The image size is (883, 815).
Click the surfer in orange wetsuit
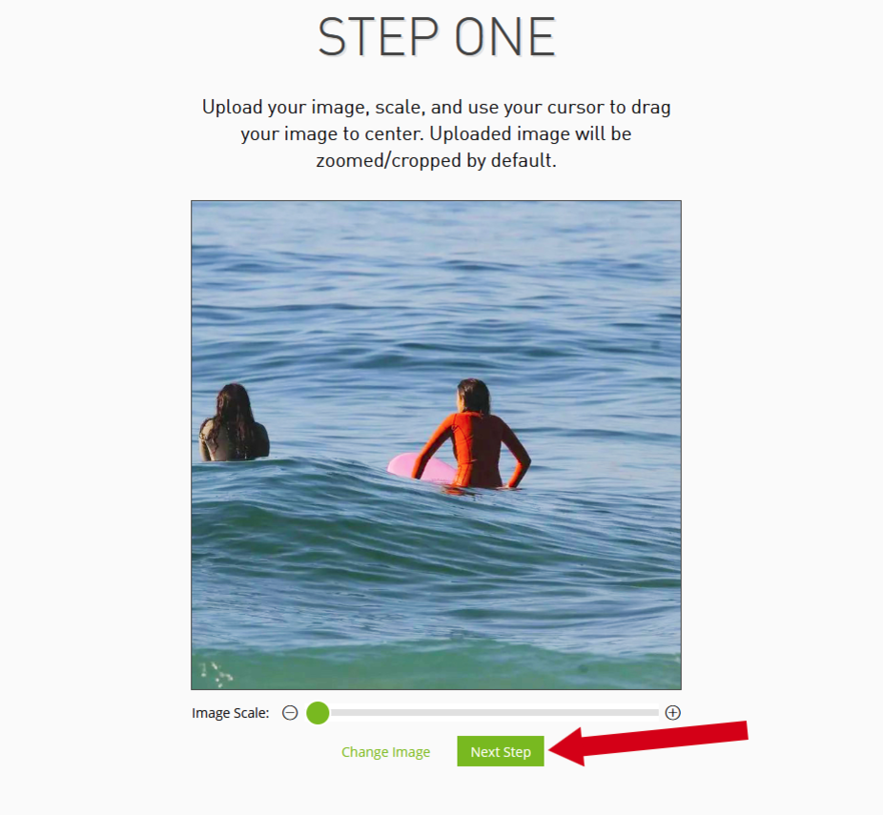click(473, 437)
